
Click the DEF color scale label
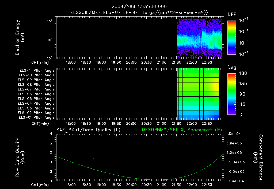click(x=232, y=15)
